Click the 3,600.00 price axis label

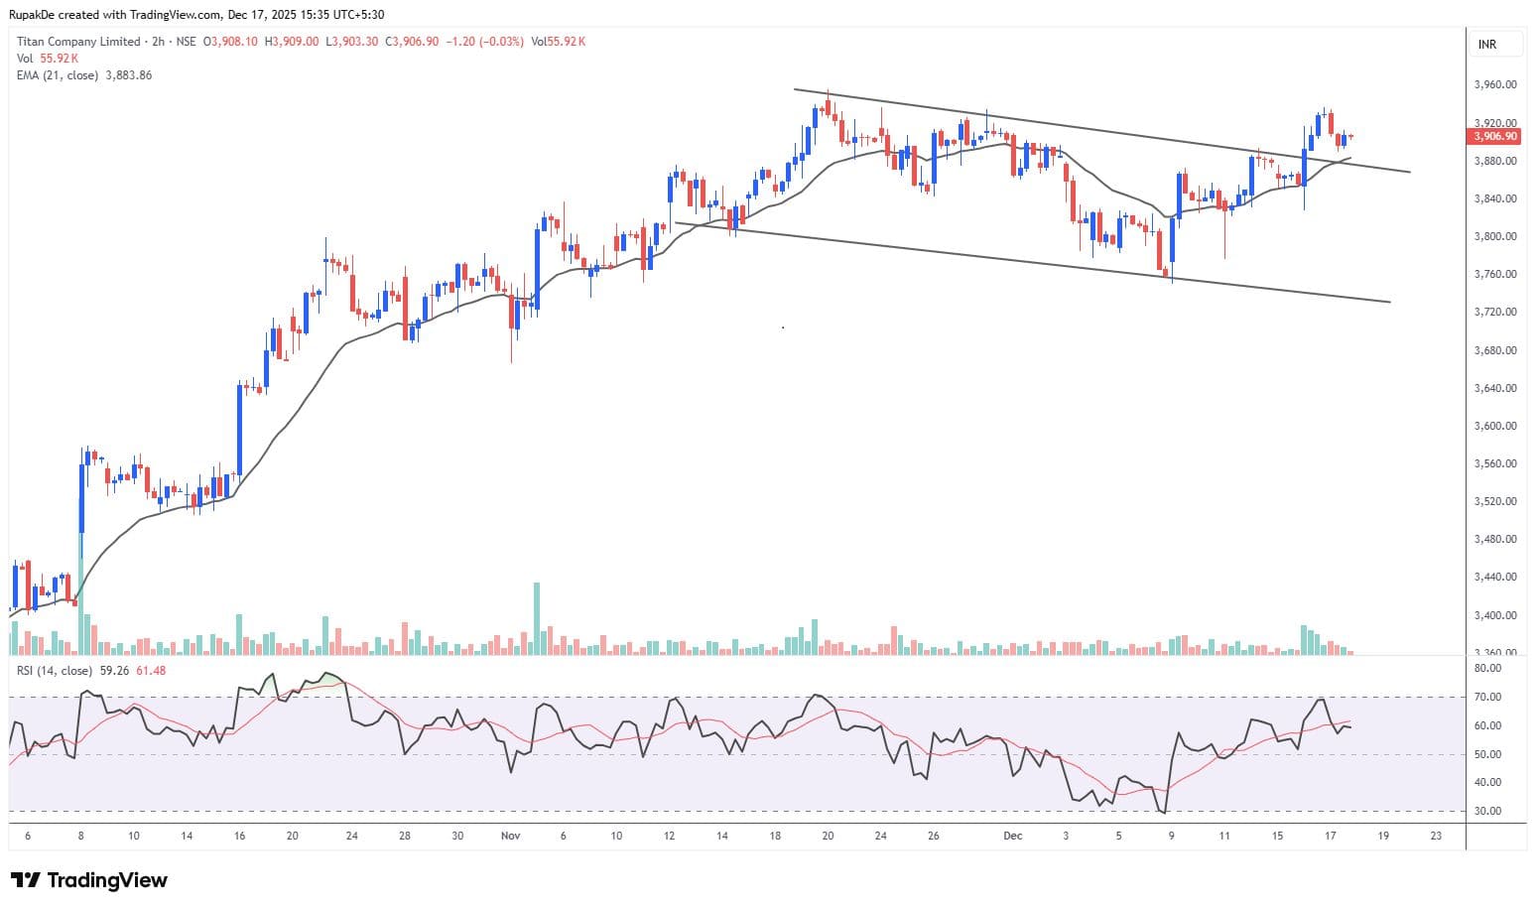(1494, 426)
